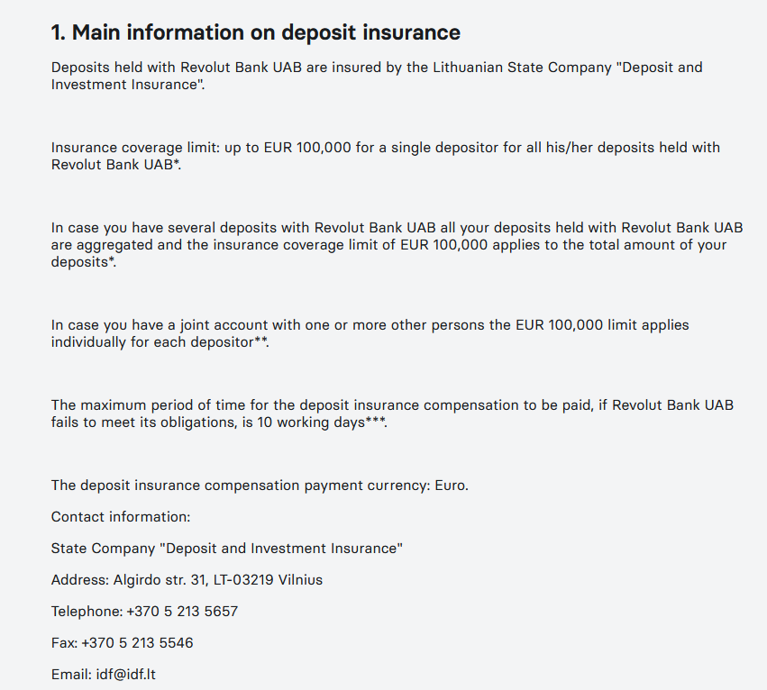
Task: Click the email address idf@idf.lt
Action: [x=125, y=675]
